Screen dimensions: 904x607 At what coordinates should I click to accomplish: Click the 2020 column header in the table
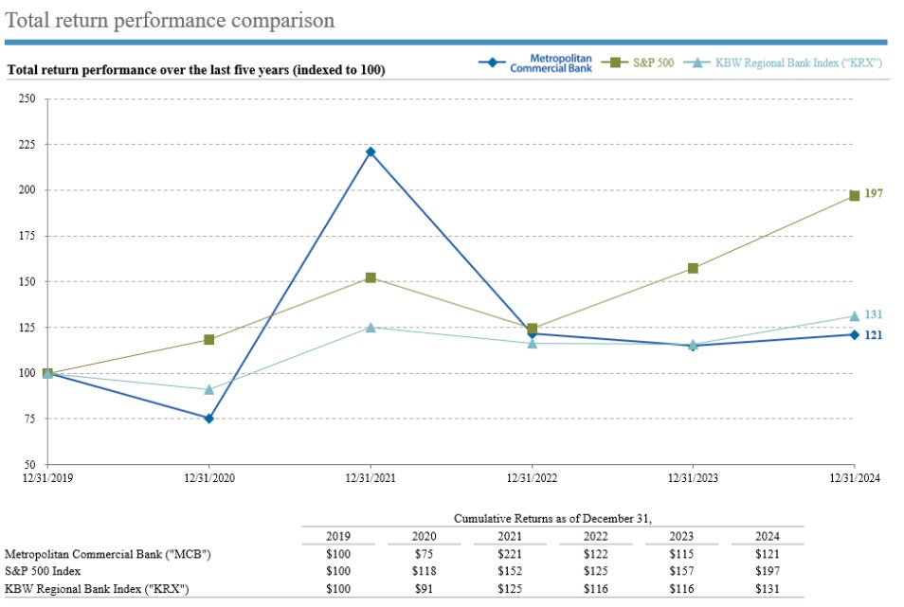tap(424, 536)
